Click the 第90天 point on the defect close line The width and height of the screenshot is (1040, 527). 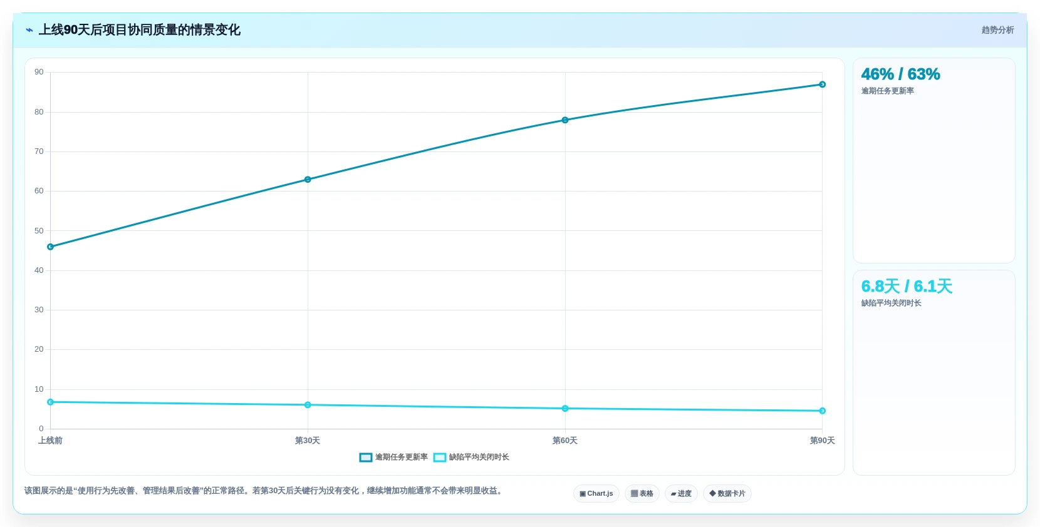click(823, 411)
